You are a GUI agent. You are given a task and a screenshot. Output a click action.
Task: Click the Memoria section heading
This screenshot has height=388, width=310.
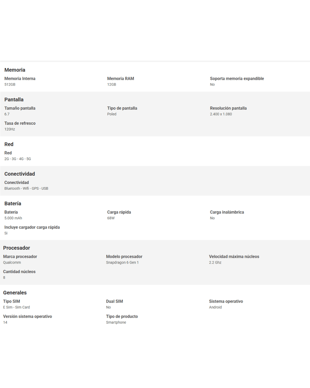15,70
